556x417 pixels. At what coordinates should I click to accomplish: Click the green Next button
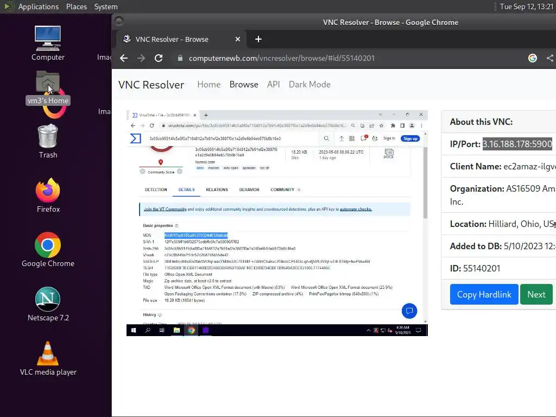pos(536,294)
